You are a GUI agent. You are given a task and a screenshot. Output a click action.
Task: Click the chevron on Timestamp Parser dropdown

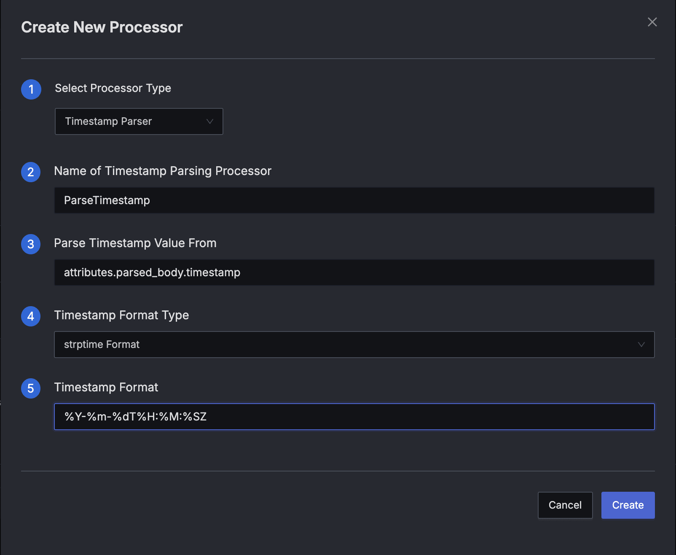tap(210, 121)
